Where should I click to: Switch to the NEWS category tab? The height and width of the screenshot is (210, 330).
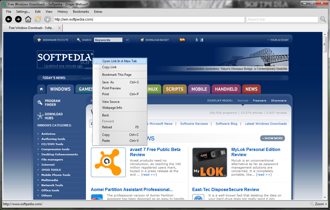point(251,89)
